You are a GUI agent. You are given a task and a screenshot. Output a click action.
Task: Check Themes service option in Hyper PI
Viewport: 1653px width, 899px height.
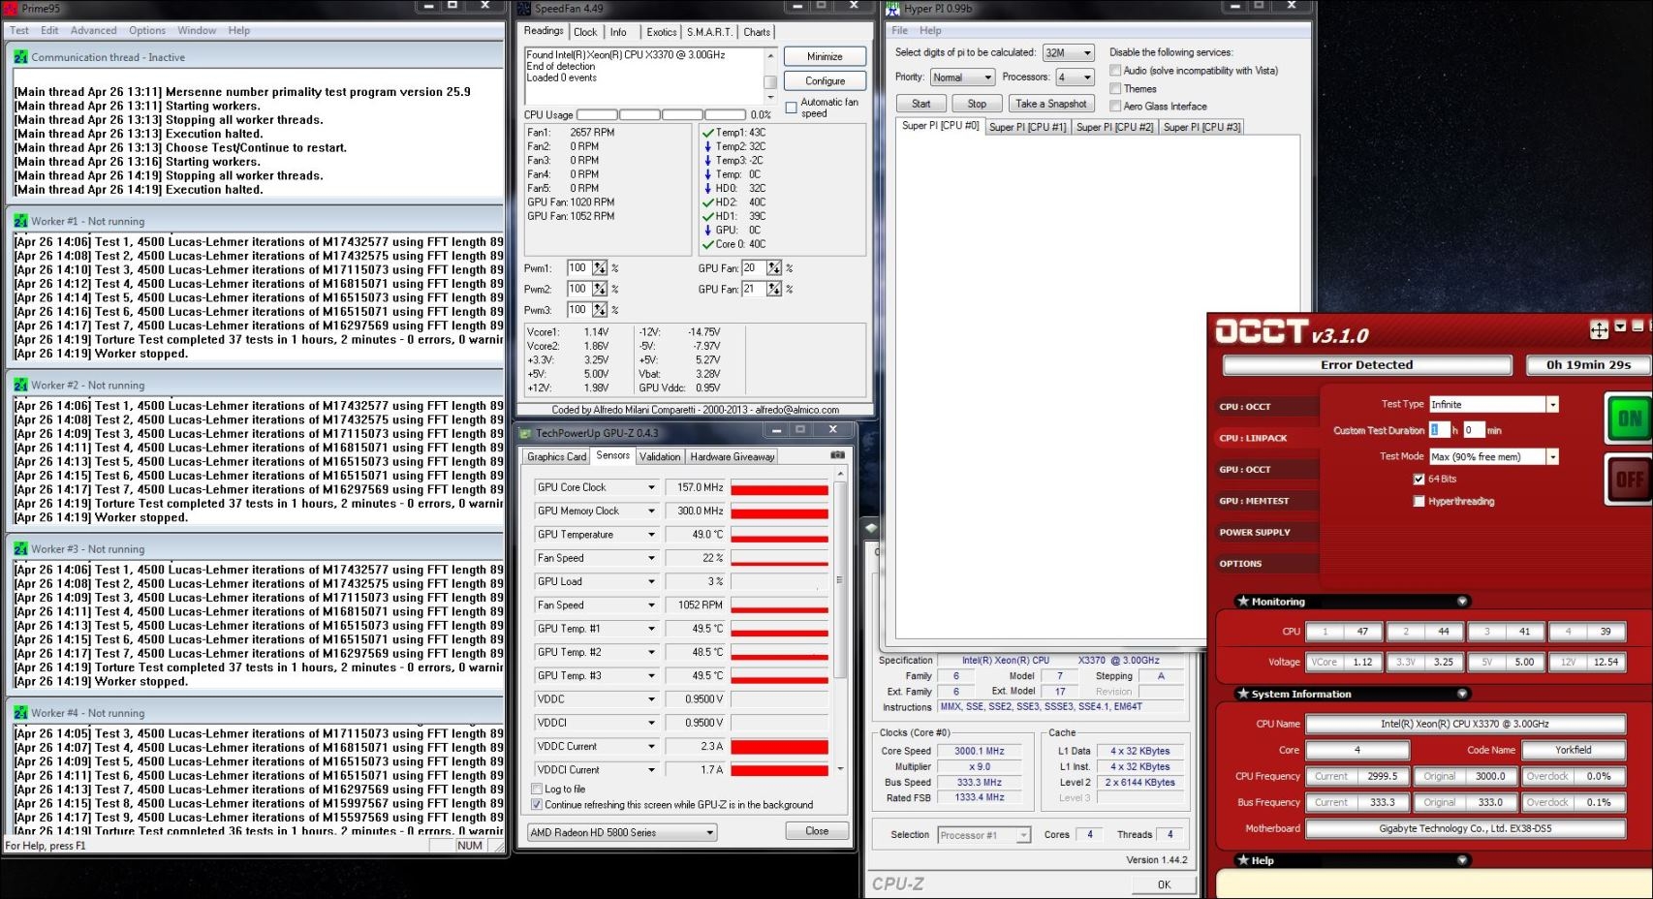1115,88
